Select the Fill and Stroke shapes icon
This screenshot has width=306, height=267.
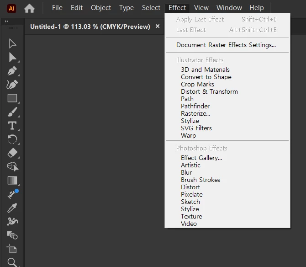[x=12, y=235]
